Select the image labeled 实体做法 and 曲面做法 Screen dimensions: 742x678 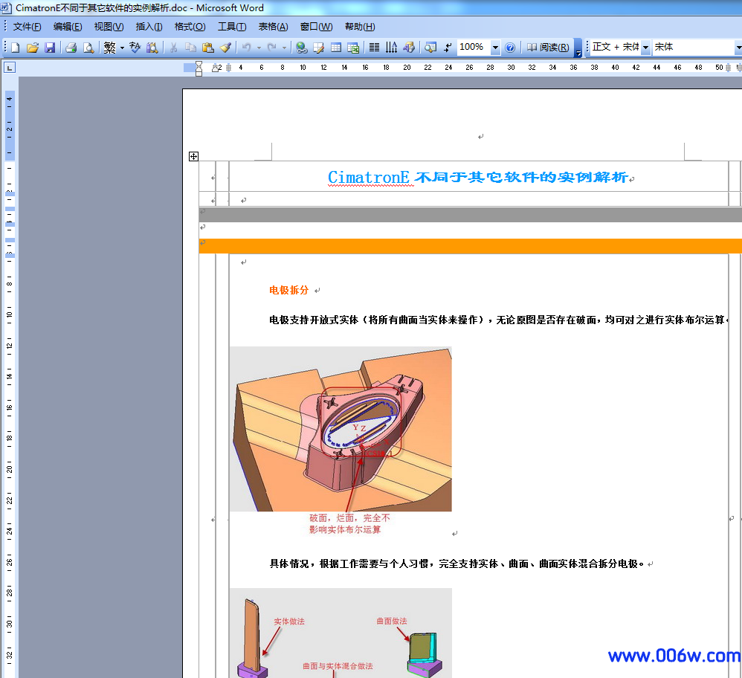click(x=341, y=633)
